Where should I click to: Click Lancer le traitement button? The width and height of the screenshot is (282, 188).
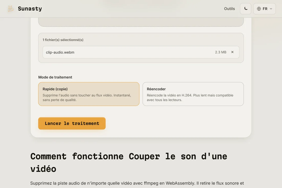point(72,123)
